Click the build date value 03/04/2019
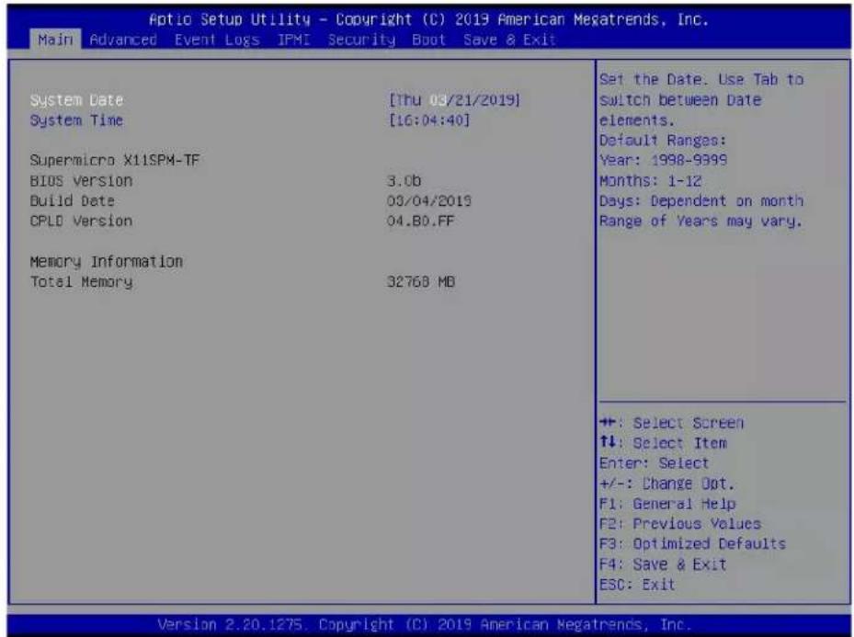The image size is (854, 637). [429, 201]
